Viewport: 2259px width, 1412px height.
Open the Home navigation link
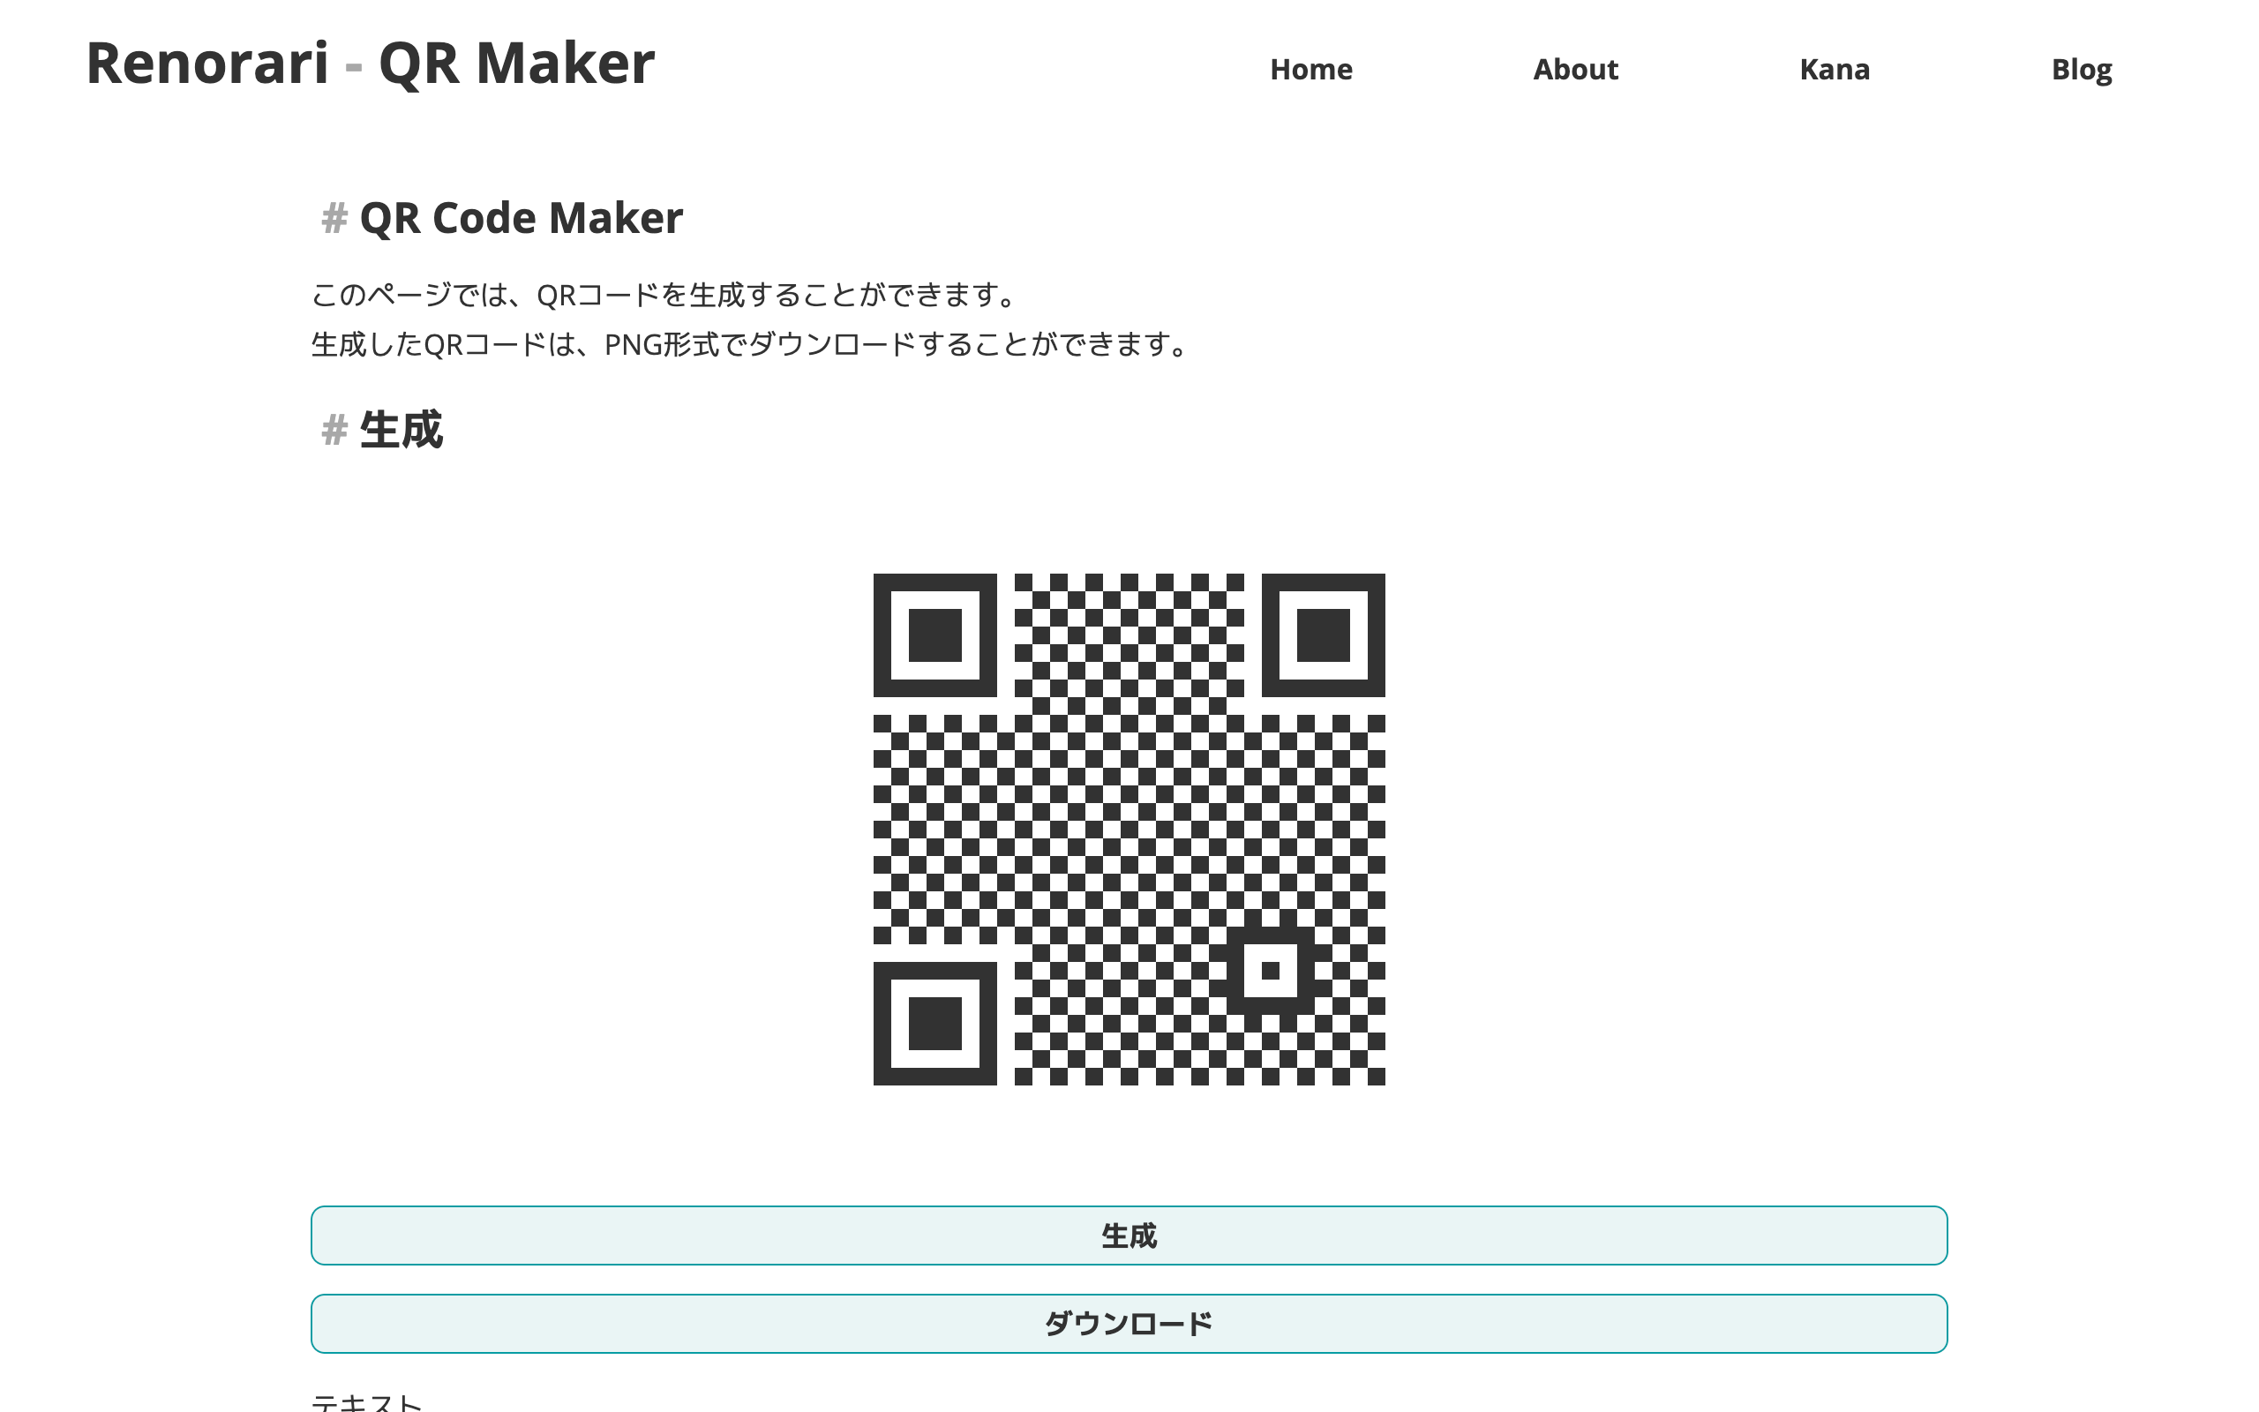click(1310, 69)
